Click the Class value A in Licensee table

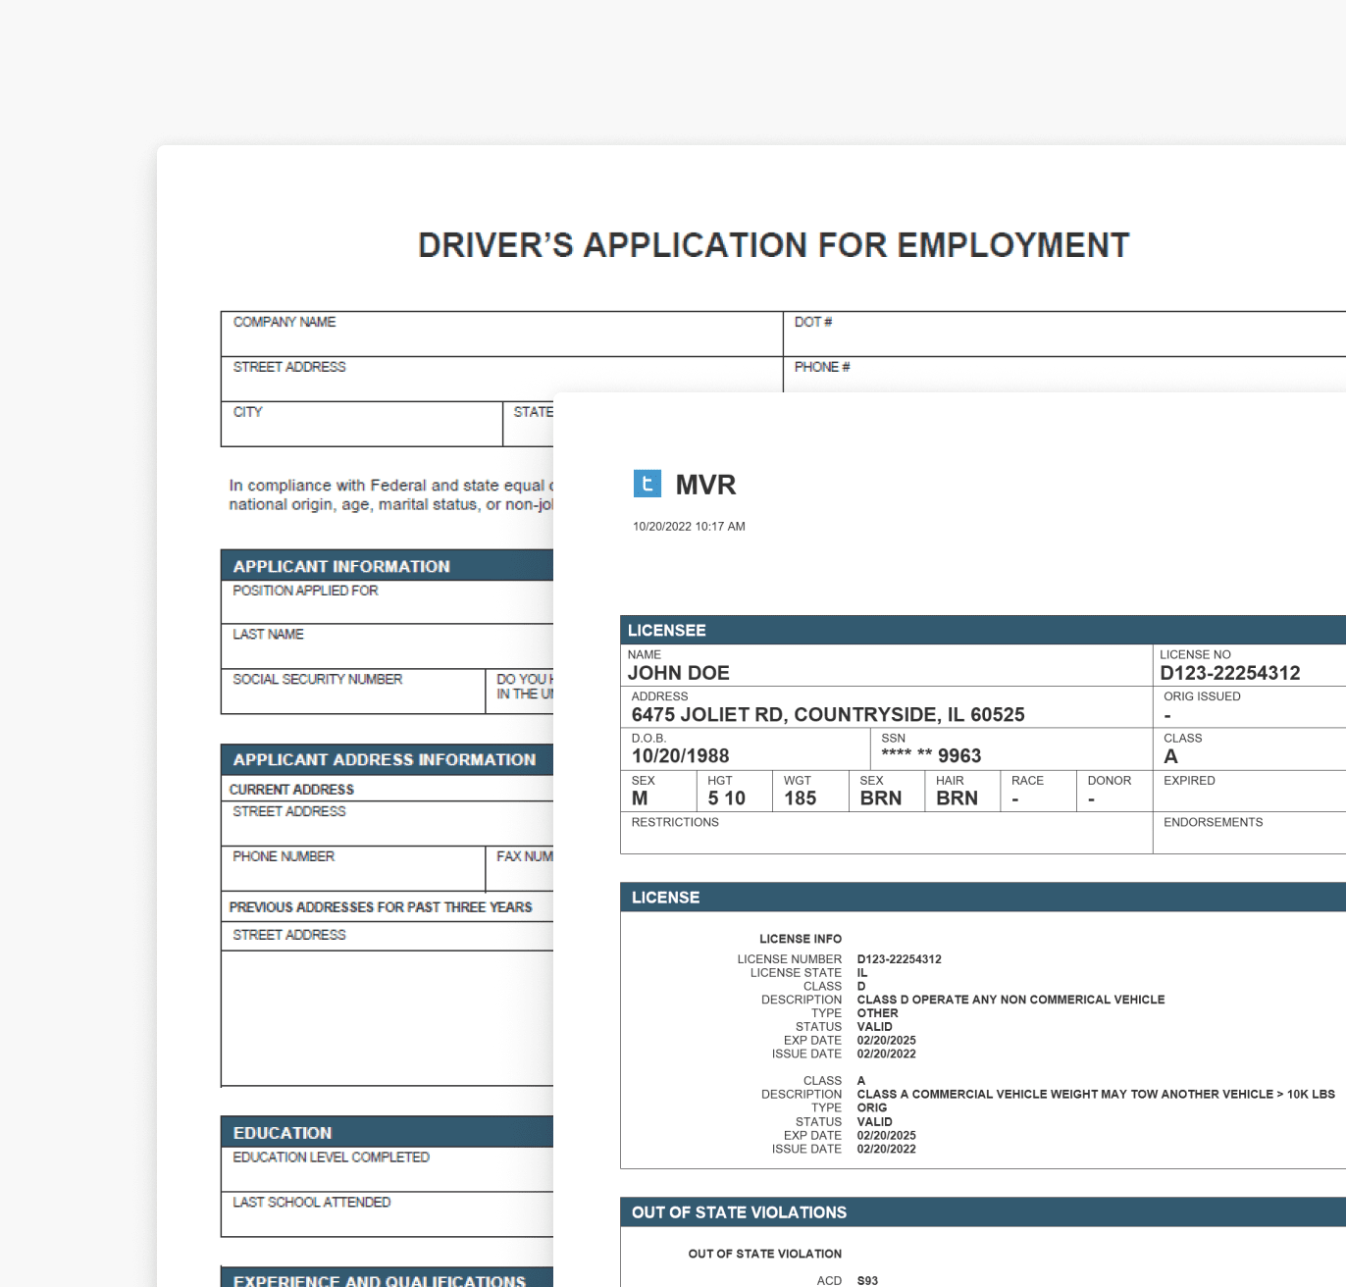tap(1170, 756)
